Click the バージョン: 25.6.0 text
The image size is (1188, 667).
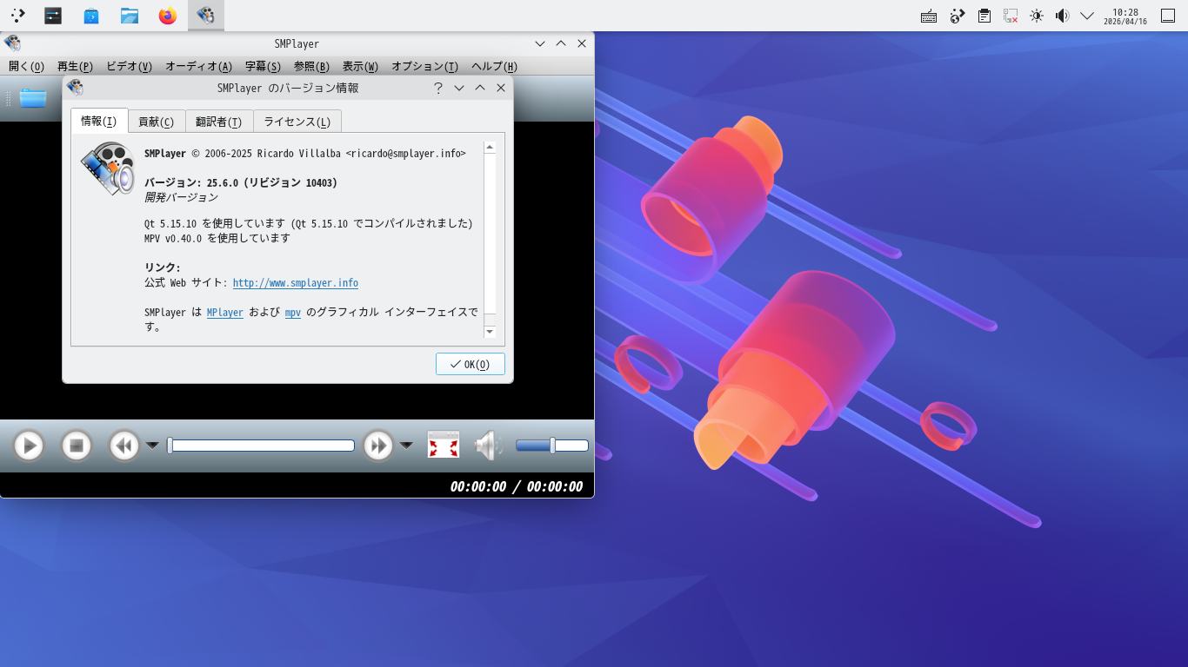point(241,182)
